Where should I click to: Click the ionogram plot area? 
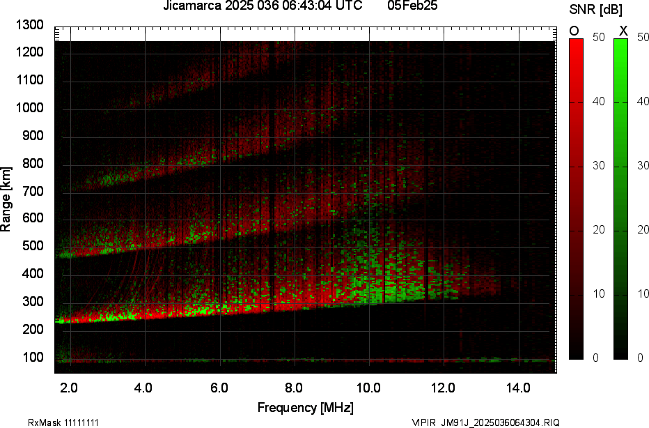click(x=306, y=199)
